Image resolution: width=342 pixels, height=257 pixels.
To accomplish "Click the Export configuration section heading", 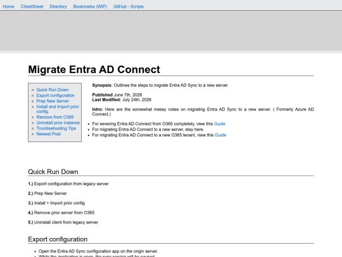I will point(58,239).
